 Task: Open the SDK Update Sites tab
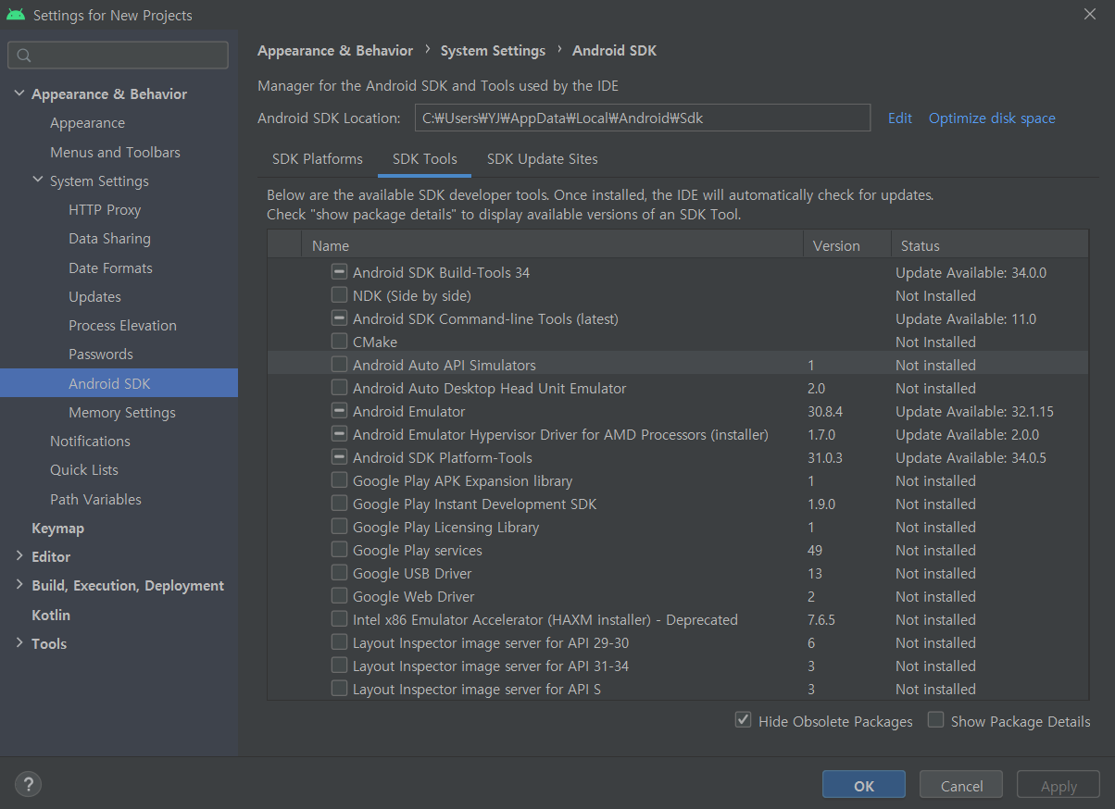point(543,159)
